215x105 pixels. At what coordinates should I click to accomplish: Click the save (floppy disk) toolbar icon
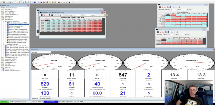tap(4, 2)
